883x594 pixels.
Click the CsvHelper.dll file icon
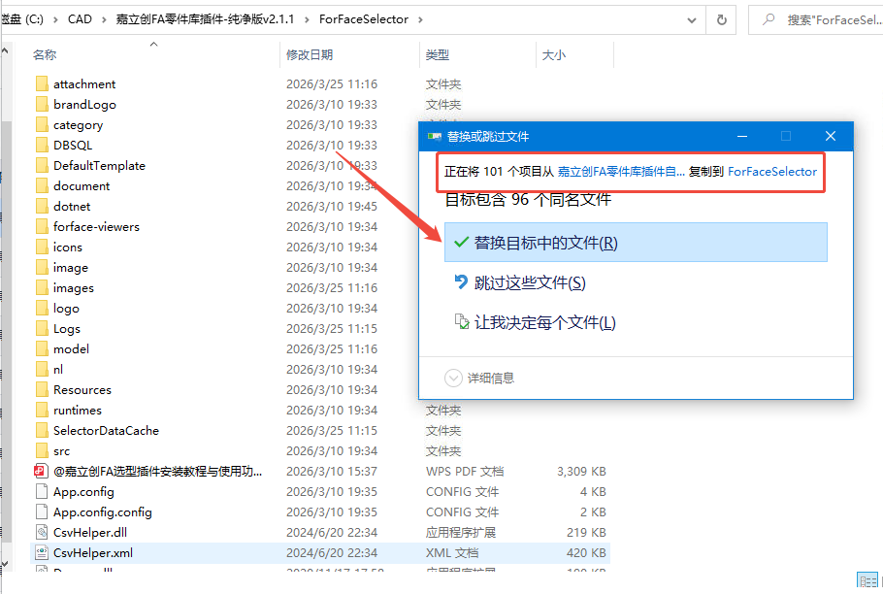click(42, 532)
